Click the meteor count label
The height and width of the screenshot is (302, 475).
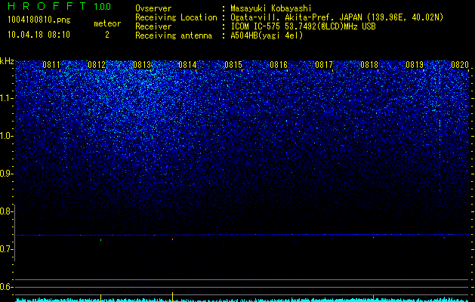[107, 23]
